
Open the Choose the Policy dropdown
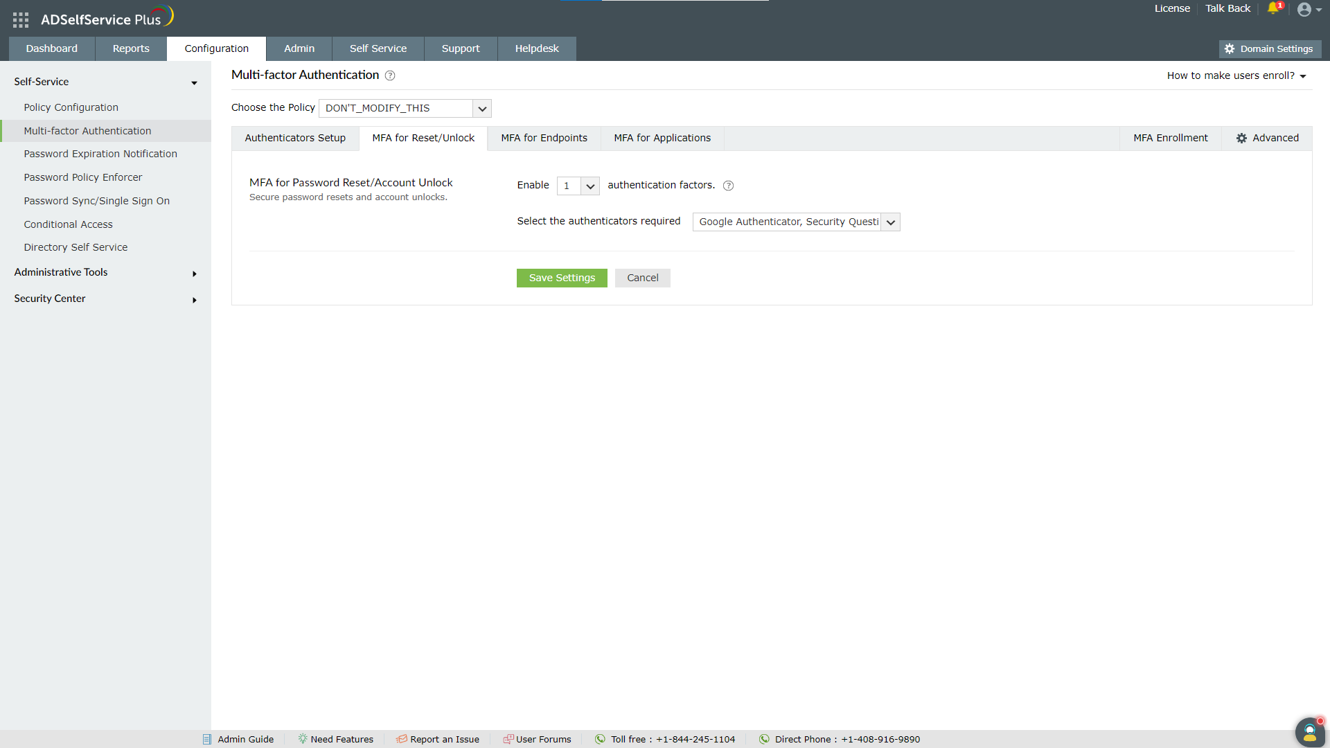pos(482,109)
